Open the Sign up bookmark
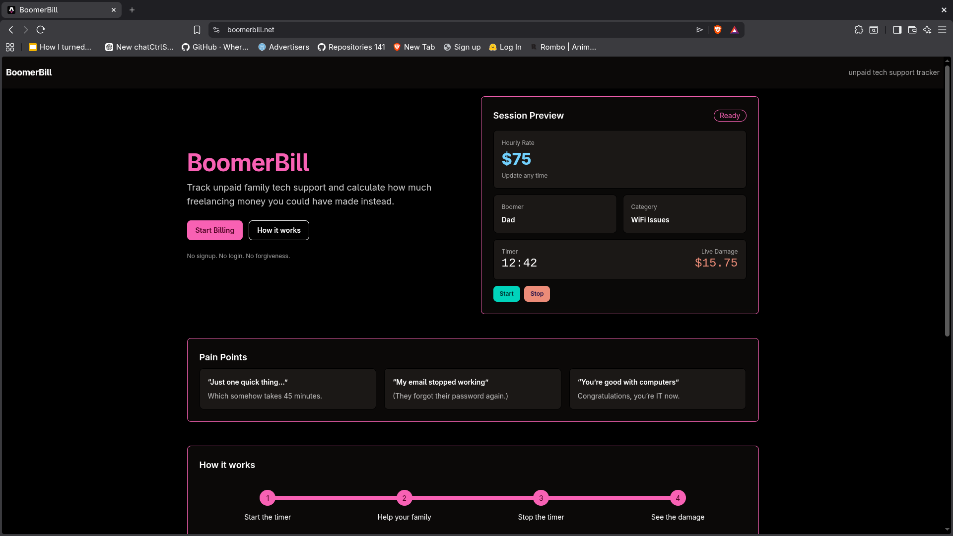 462,47
